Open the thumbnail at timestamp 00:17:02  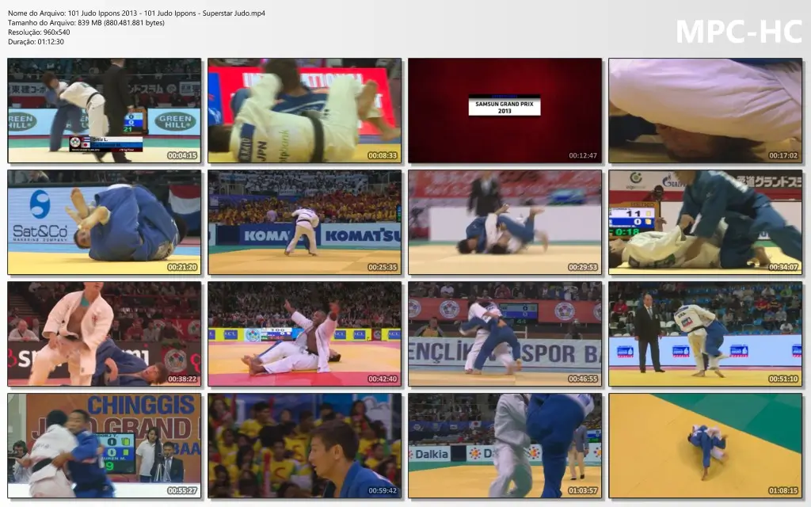[x=706, y=110]
